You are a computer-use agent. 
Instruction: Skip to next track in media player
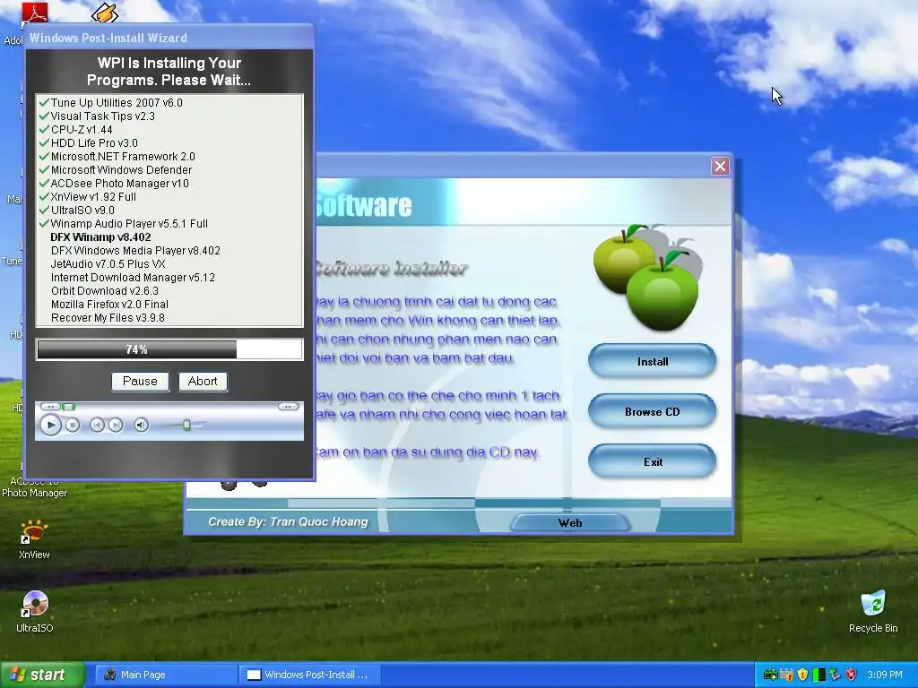[x=116, y=426]
